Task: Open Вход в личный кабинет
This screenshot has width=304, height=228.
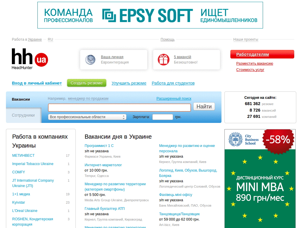Action: point(37,83)
